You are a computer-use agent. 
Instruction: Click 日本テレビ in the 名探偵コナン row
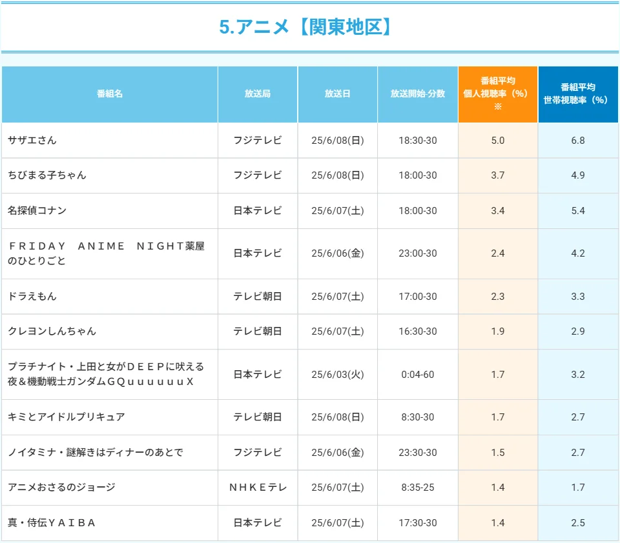tap(258, 210)
